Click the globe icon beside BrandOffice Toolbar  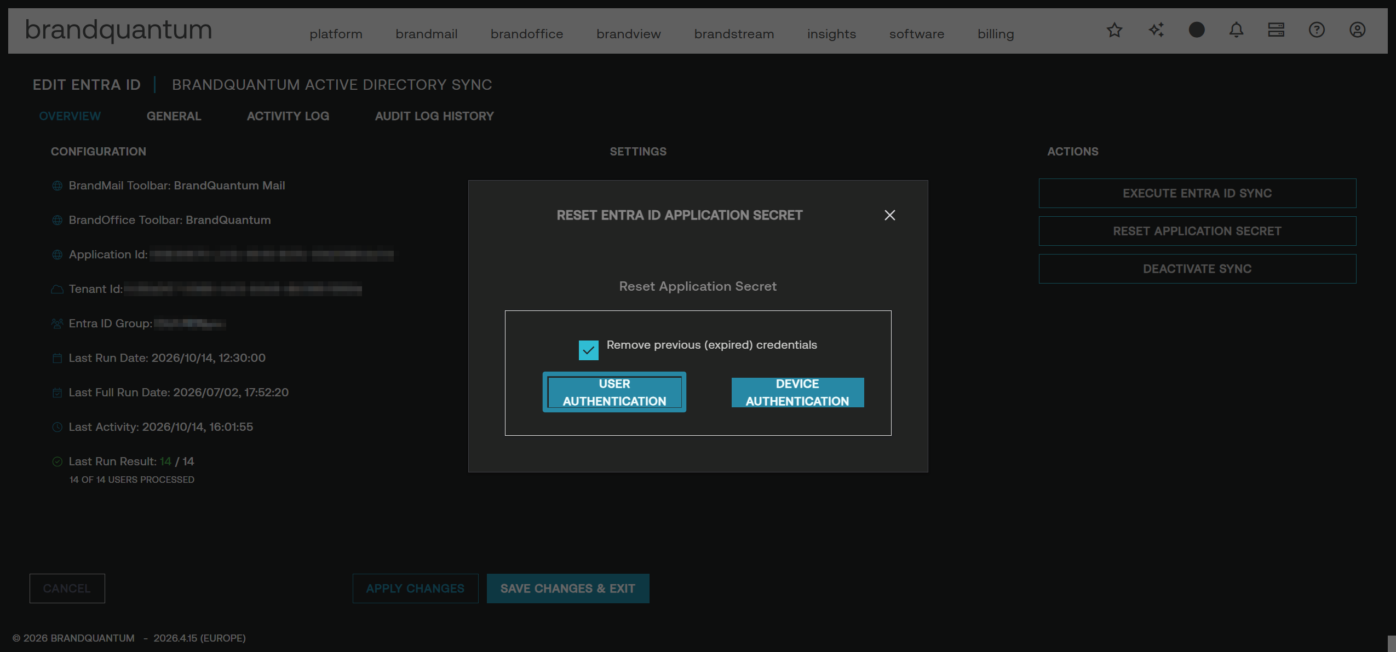tap(57, 220)
